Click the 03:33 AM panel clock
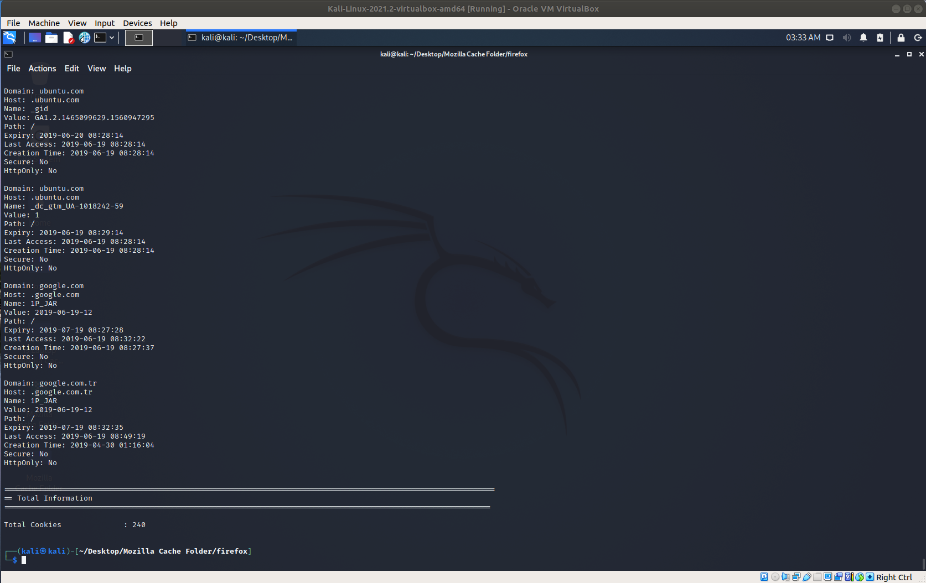This screenshot has height=583, width=926. click(803, 38)
